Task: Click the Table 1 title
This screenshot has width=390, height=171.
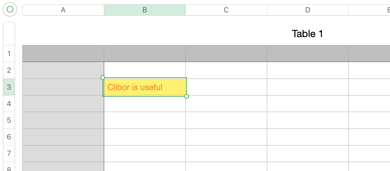Action: (307, 34)
